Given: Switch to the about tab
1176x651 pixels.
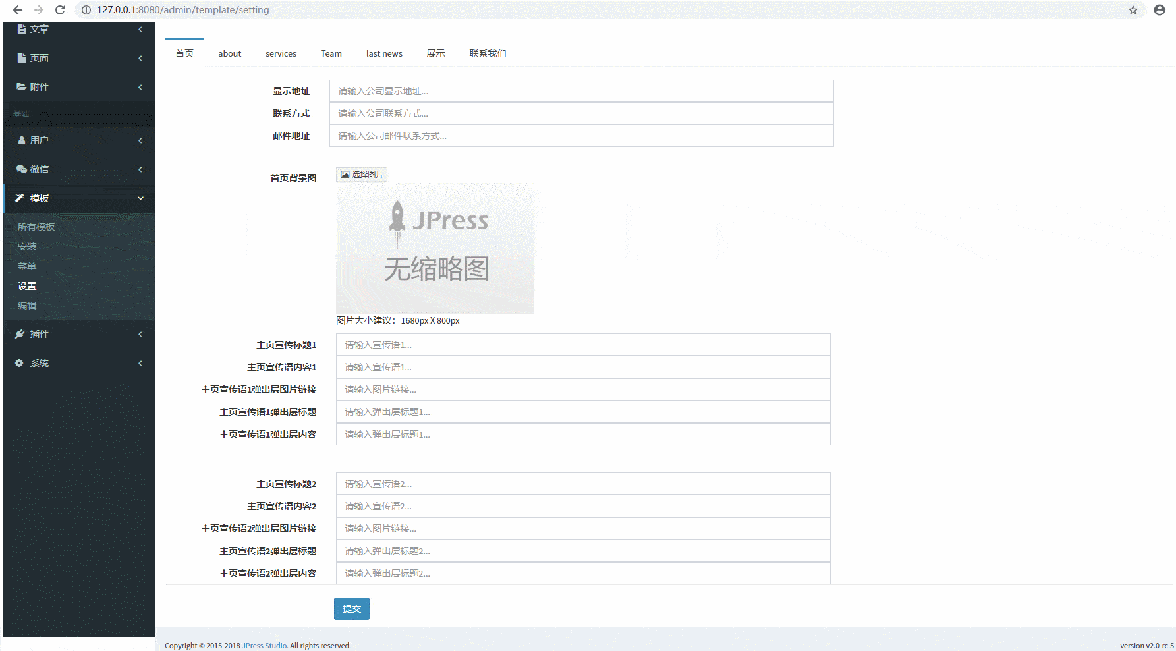Looking at the screenshot, I should (230, 53).
